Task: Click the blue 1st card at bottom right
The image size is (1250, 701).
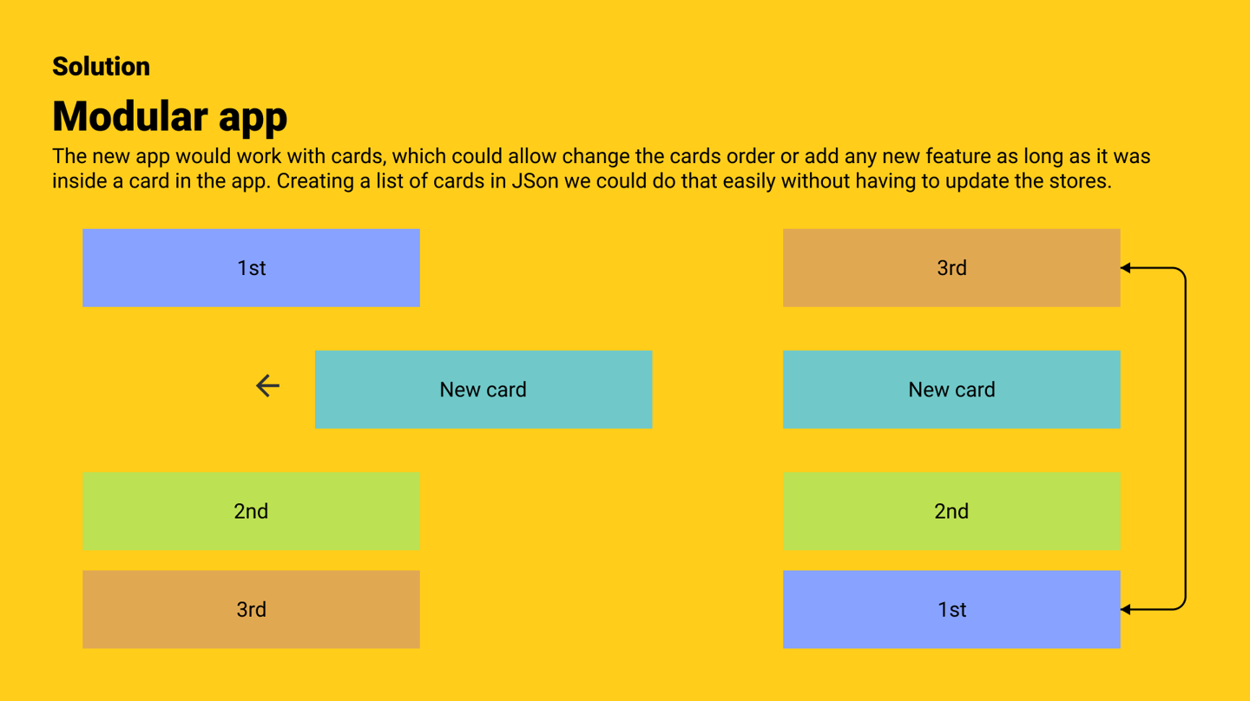Action: coord(951,609)
